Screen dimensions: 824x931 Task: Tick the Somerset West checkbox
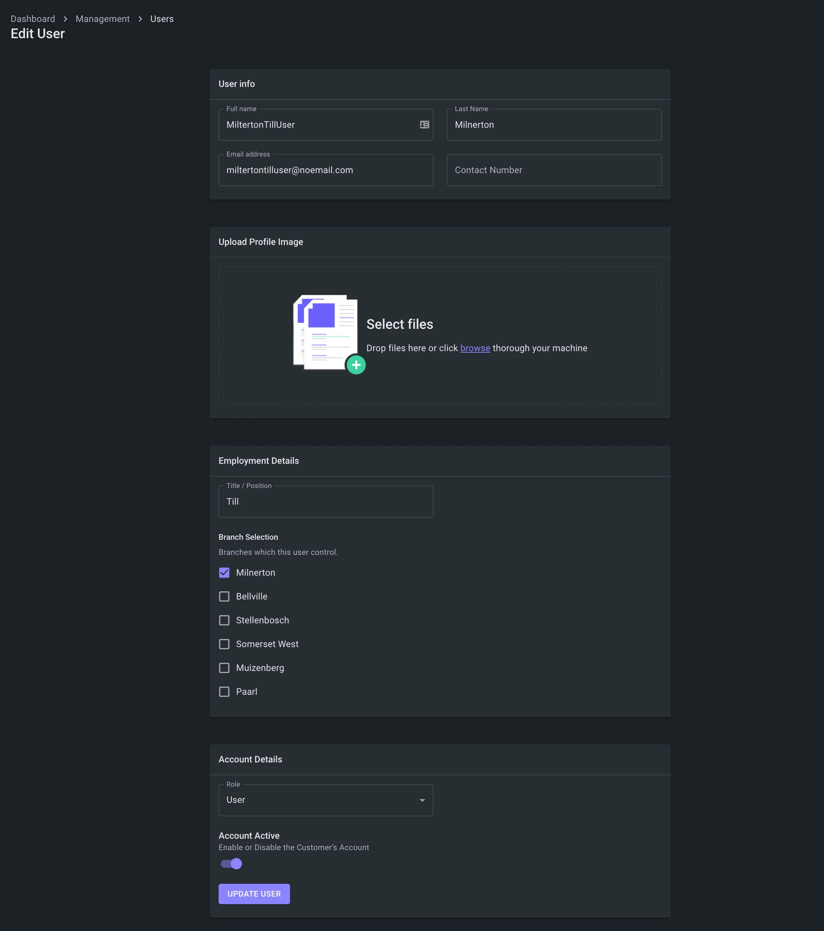[224, 644]
